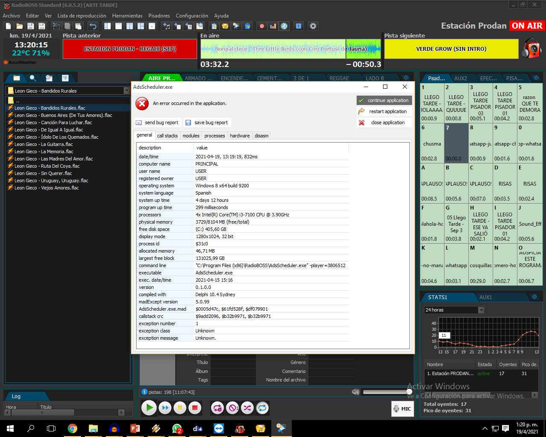Toggle the MIC microphone button
The width and height of the screenshot is (546, 437).
[402, 408]
